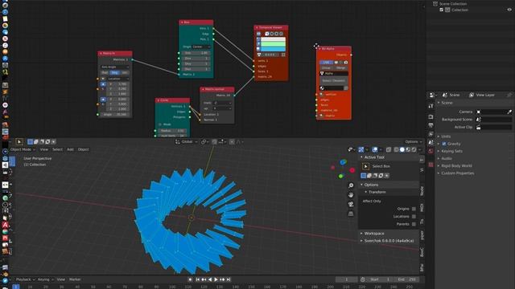Select material preview shading mode
Image resolution: width=515 pixels, height=289 pixels.
point(408,150)
